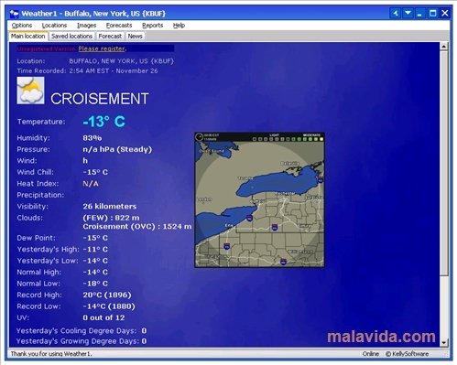Click the down-arrow title bar button
The height and width of the screenshot is (365, 457).
coord(408,14)
